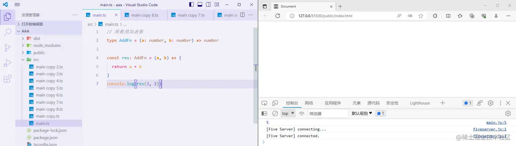The image size is (516, 146).
Task: Open editor more actions menu
Action: point(251,15)
